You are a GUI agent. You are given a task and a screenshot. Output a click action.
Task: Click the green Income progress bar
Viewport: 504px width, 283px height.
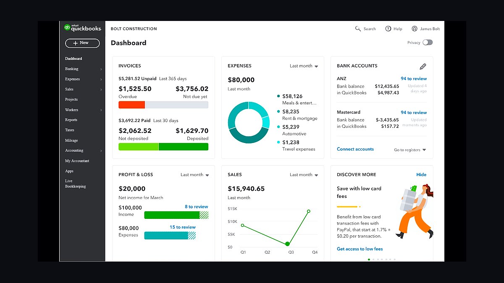click(x=176, y=215)
